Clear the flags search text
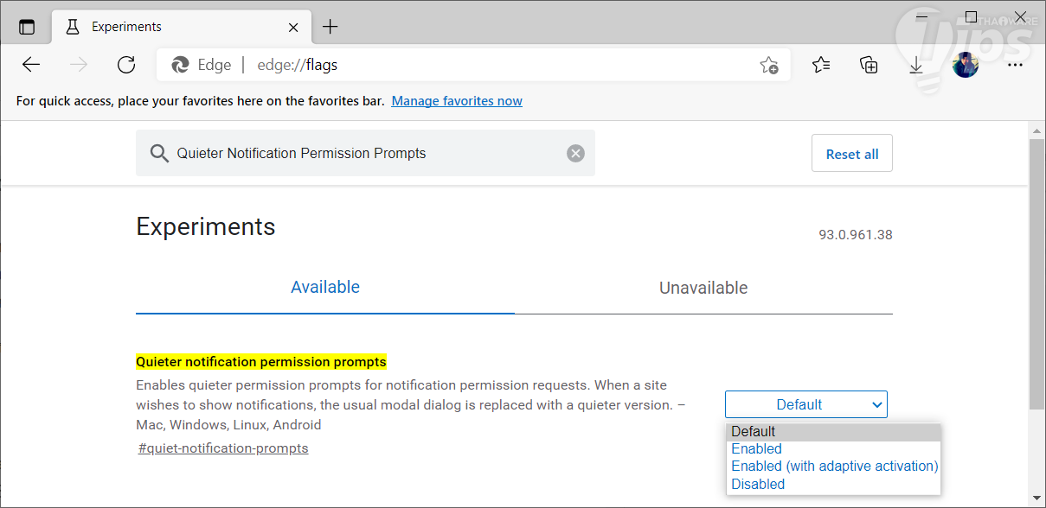The height and width of the screenshot is (508, 1046). tap(575, 153)
